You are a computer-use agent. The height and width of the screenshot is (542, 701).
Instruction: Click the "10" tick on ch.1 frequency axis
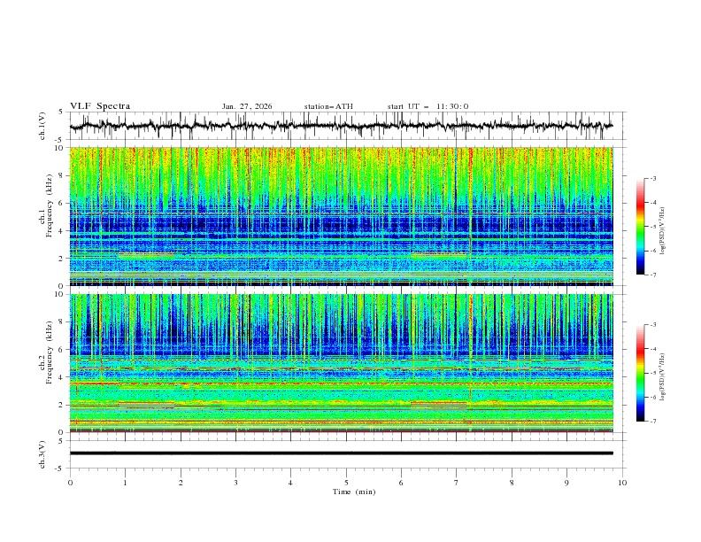(61, 148)
